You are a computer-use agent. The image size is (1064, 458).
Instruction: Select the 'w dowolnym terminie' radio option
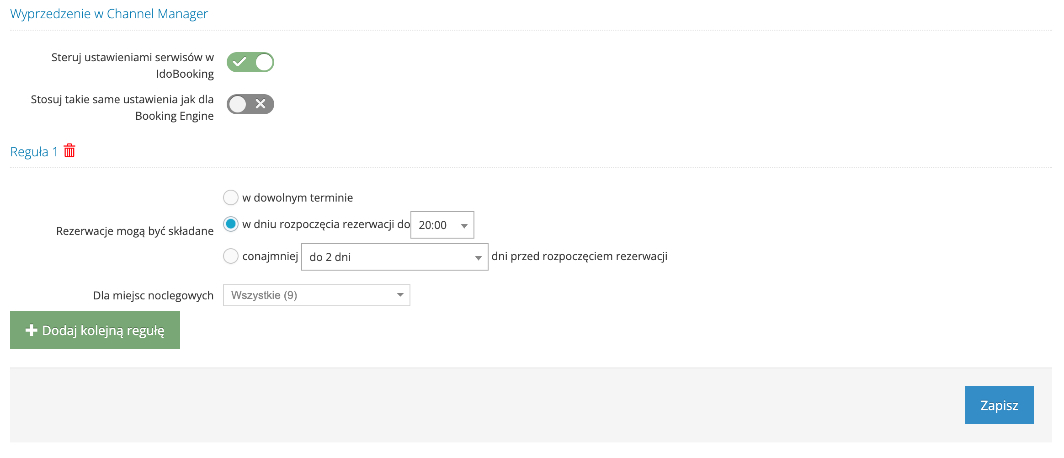(231, 197)
